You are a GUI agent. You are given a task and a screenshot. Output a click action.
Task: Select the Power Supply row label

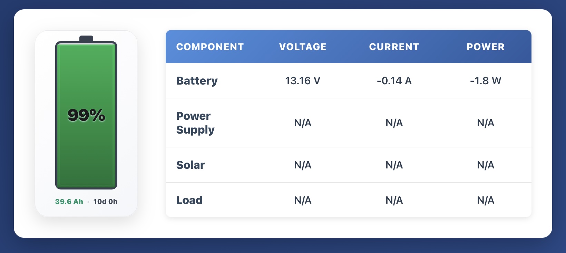point(195,123)
